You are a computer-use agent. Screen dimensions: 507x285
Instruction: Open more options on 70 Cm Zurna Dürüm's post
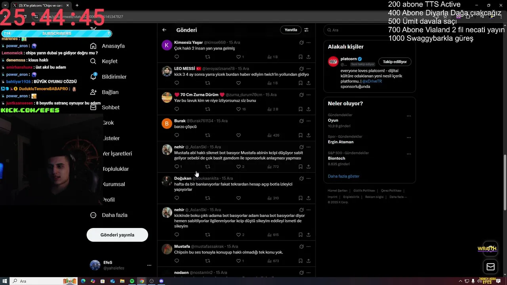click(x=309, y=95)
